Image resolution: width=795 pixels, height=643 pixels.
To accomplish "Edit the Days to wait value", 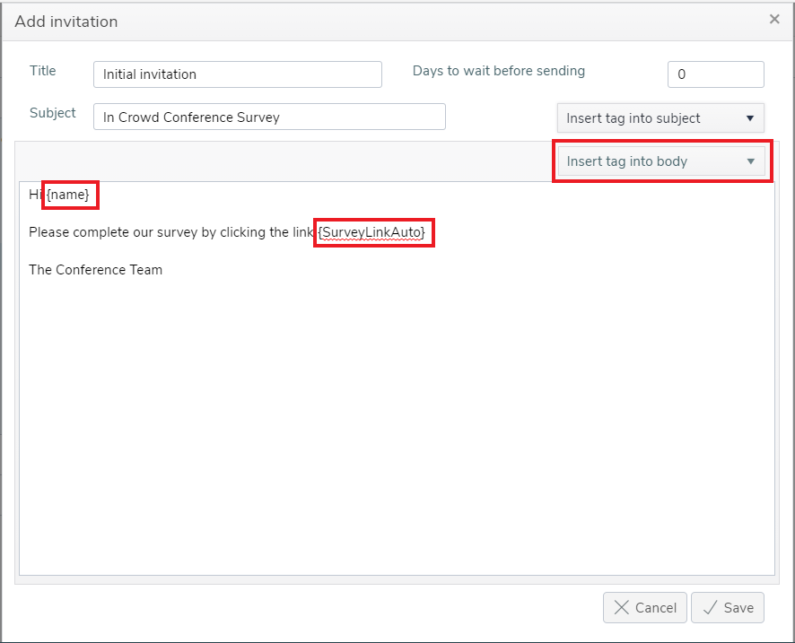I will pos(715,74).
